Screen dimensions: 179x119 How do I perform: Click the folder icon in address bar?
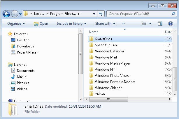click(x=26, y=14)
